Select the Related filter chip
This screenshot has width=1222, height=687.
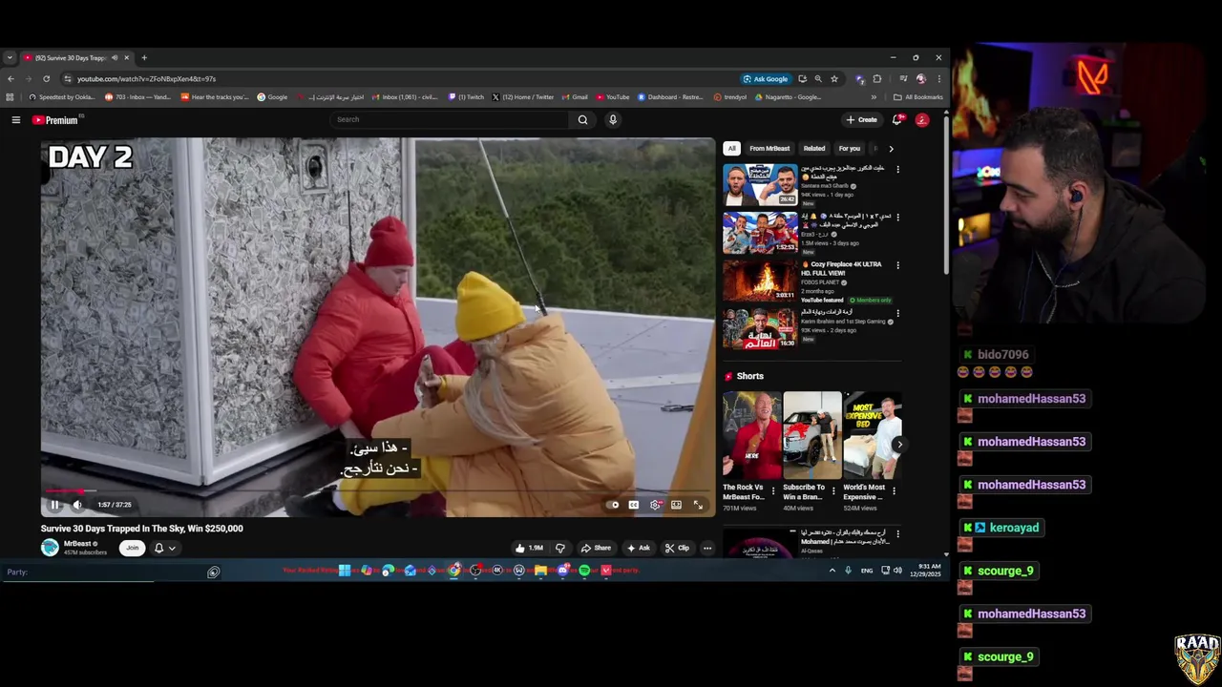[814, 148]
